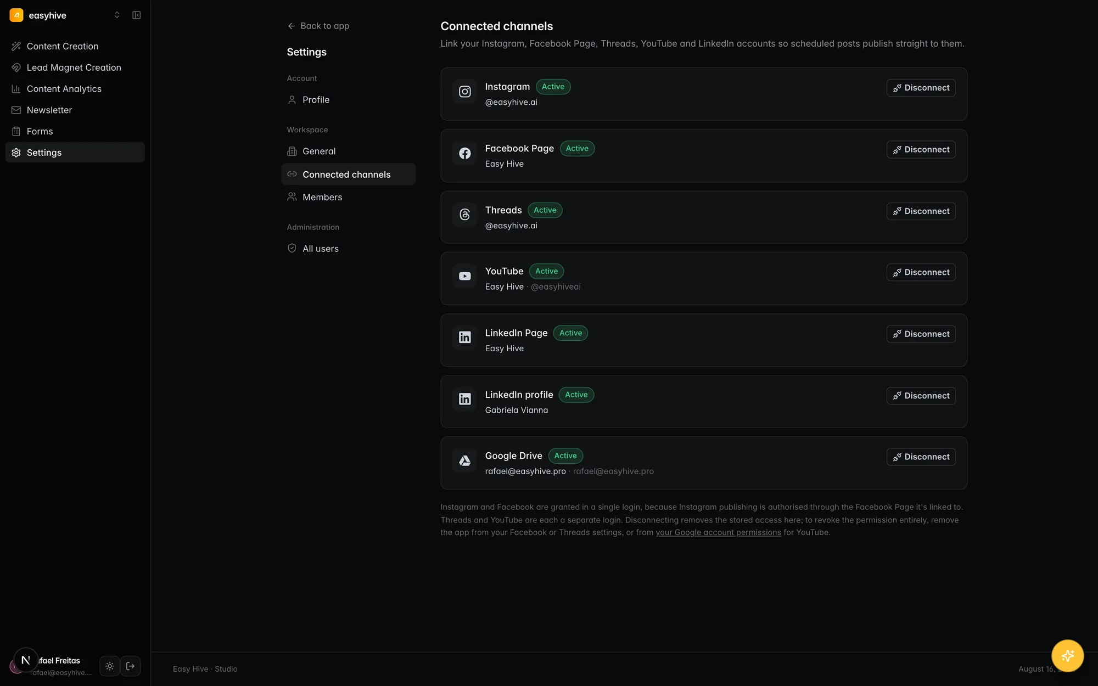Image resolution: width=1098 pixels, height=686 pixels.
Task: Go to Newsletter in the sidebar
Action: pos(75,110)
